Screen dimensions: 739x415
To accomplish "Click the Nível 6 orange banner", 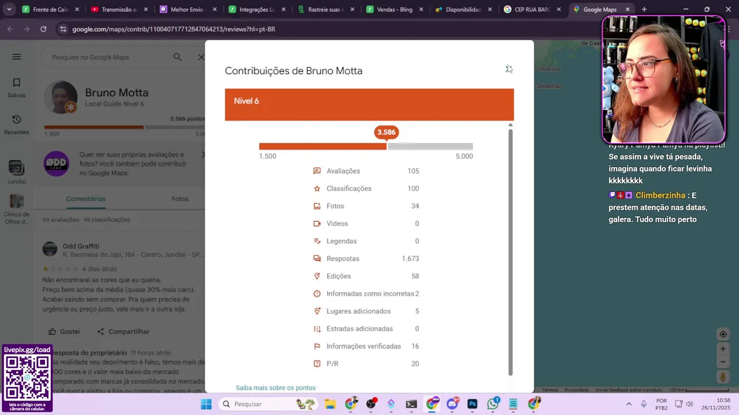I will click(x=369, y=104).
